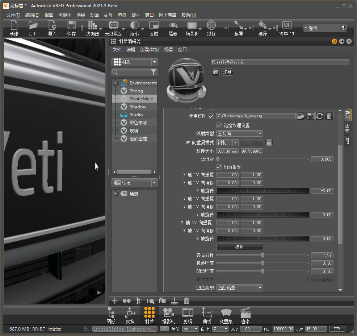Image resolution: width=357 pixels, height=336 pixels.
Task: Open the Curves (曲线) module
Action: pos(207,315)
